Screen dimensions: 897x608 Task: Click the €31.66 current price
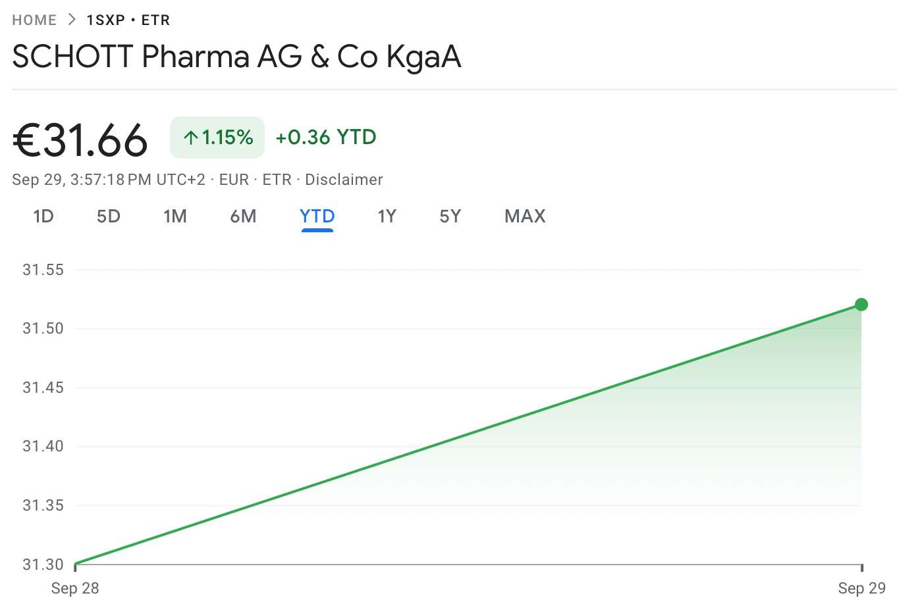tap(80, 140)
